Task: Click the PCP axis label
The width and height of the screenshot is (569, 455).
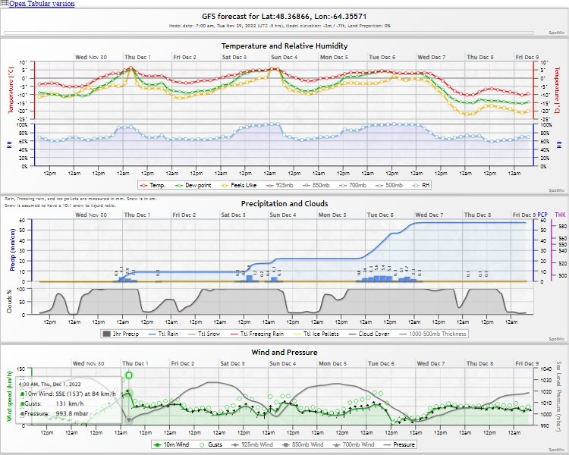Action: coord(542,215)
